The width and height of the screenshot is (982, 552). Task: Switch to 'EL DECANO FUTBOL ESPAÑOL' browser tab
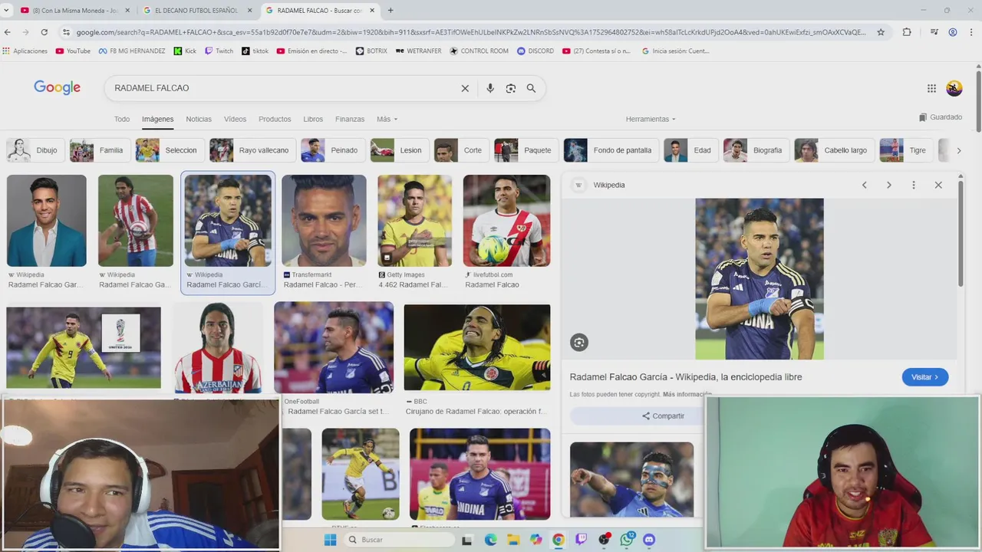tap(196, 10)
